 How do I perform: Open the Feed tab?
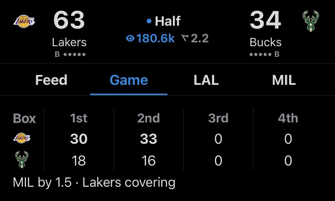51,80
